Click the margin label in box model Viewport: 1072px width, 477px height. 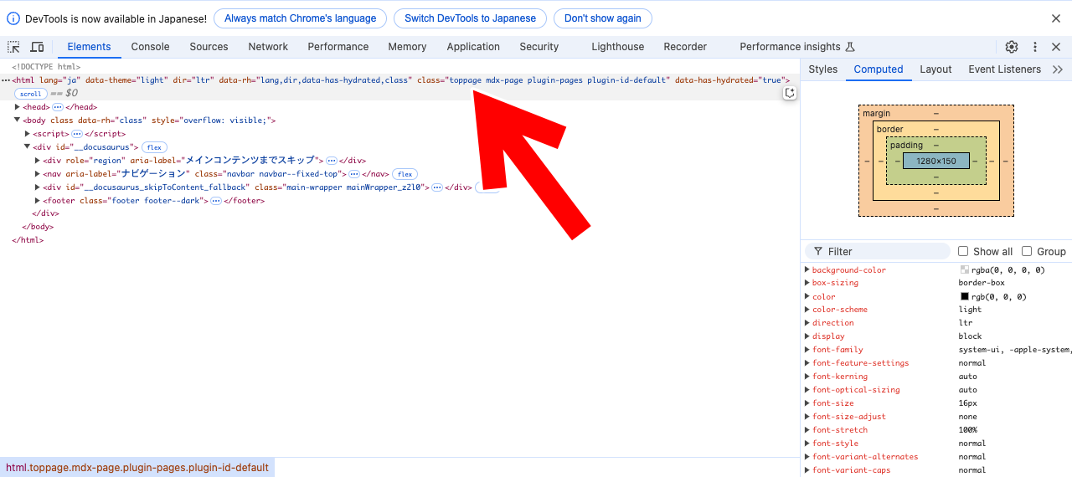[877, 113]
